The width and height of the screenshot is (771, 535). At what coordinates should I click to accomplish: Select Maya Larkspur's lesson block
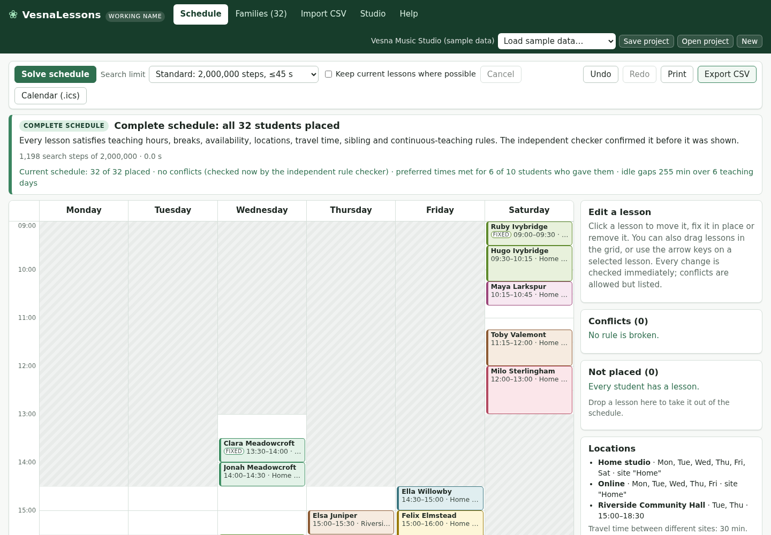coord(529,293)
